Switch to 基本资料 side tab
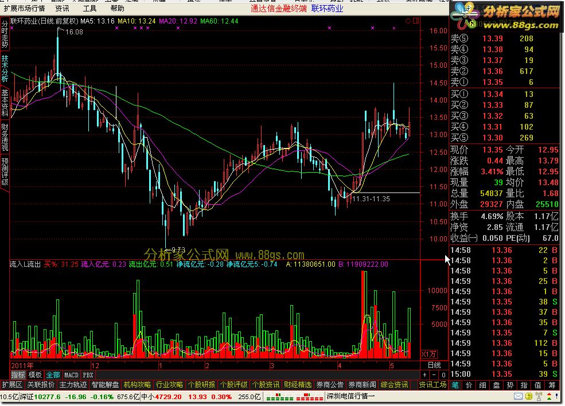Viewport: 565px width, 406px height. 5,103
